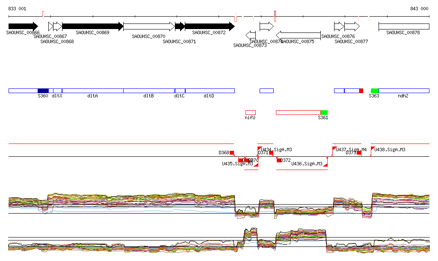The height and width of the screenshot is (261, 438).
Task: Click the U435.SigA.M3 label
Action: (237, 164)
